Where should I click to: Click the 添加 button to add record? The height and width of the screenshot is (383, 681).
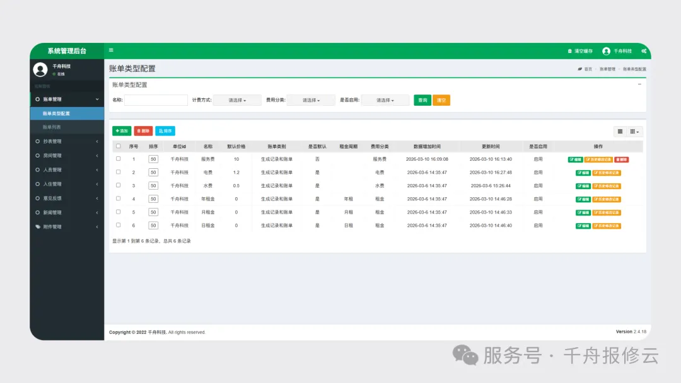coord(121,130)
